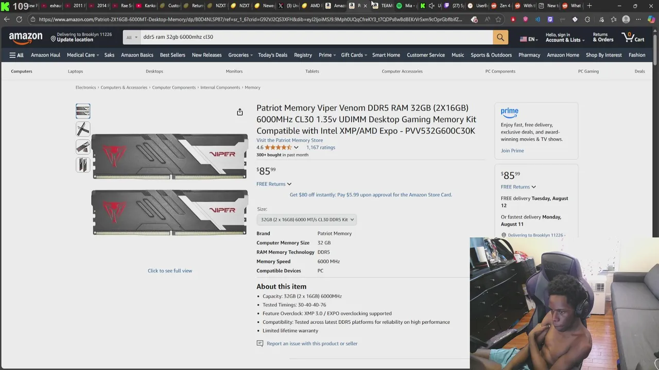The width and height of the screenshot is (659, 370).
Task: Open Best Sellers in the nav bar
Action: [x=172, y=55]
